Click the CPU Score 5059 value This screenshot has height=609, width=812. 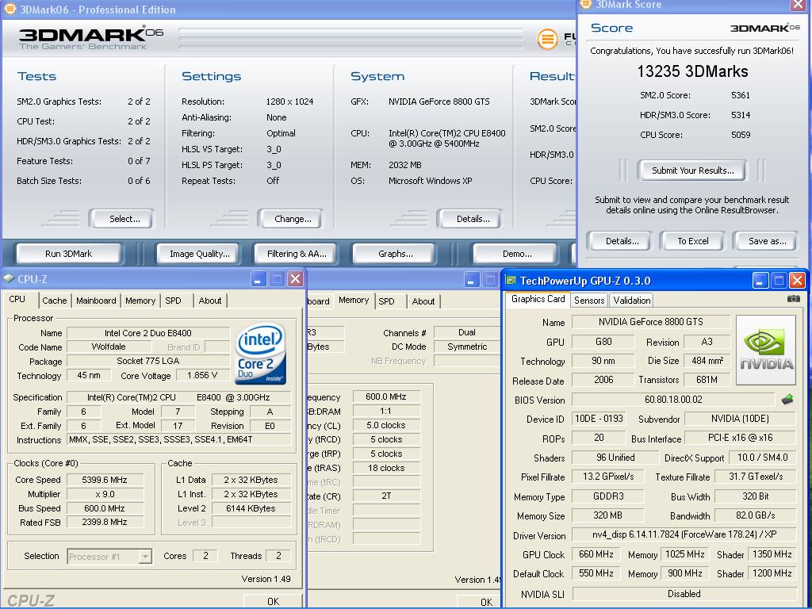point(741,135)
